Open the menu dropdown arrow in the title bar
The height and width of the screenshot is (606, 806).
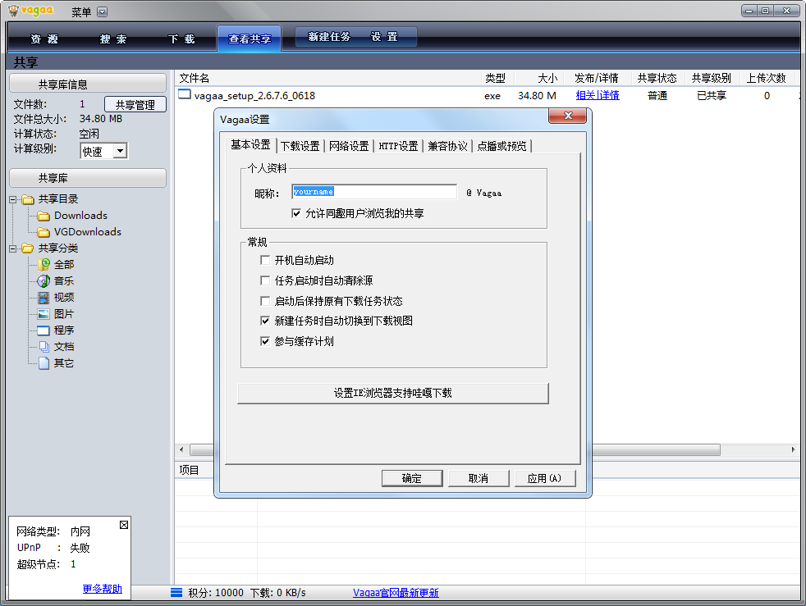pos(102,12)
